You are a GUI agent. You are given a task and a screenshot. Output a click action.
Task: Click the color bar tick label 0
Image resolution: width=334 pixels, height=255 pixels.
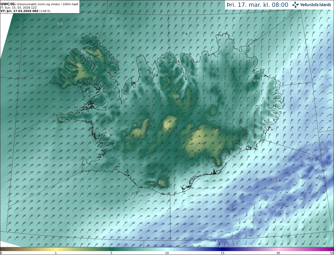(1, 253)
